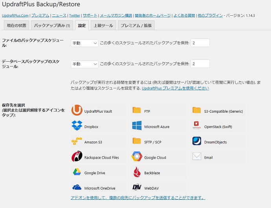271x208 pixels.
Task: Open the database backup schedule dropdown
Action: click(84, 64)
